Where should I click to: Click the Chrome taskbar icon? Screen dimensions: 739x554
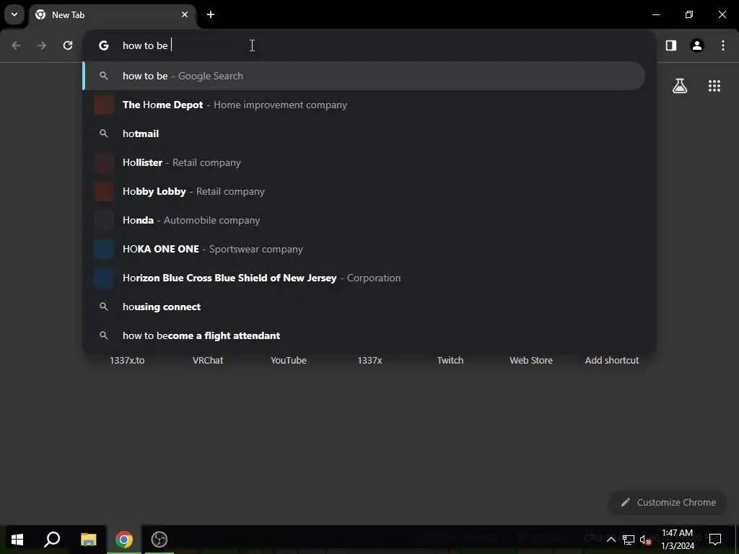click(x=124, y=540)
